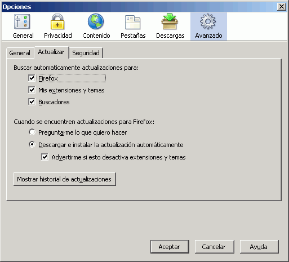Select Descargar e instalar automáticamente option
The height and width of the screenshot is (262, 289).
(32, 144)
